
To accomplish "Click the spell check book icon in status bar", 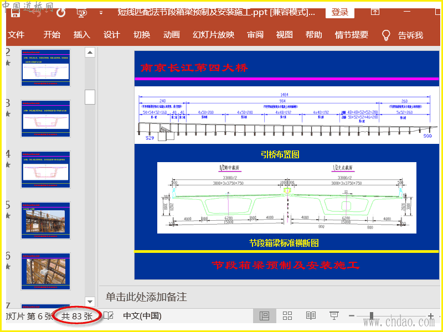I will click(x=109, y=316).
